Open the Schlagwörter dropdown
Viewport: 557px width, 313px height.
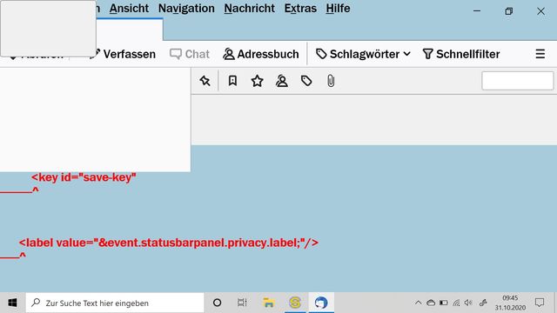(x=363, y=54)
